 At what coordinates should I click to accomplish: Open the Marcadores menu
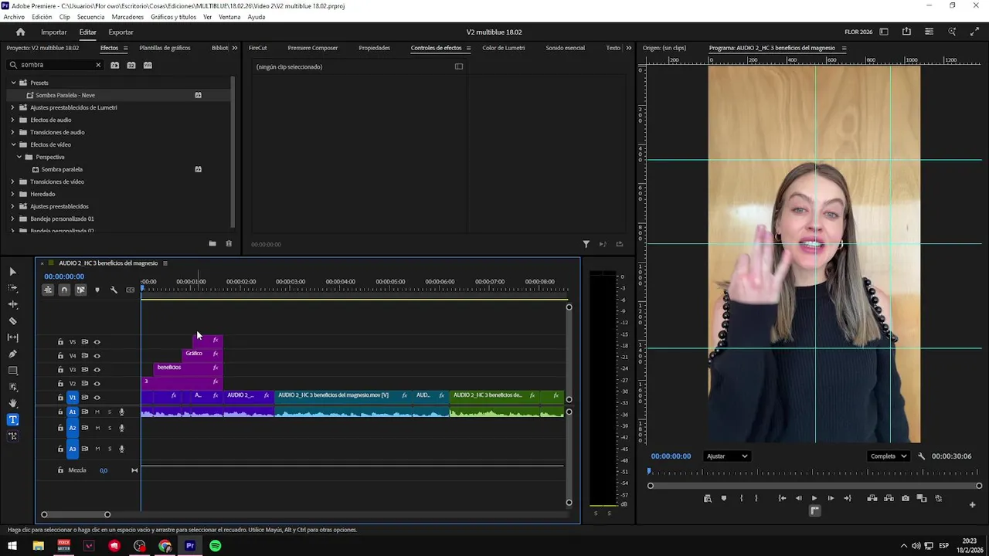tap(127, 17)
